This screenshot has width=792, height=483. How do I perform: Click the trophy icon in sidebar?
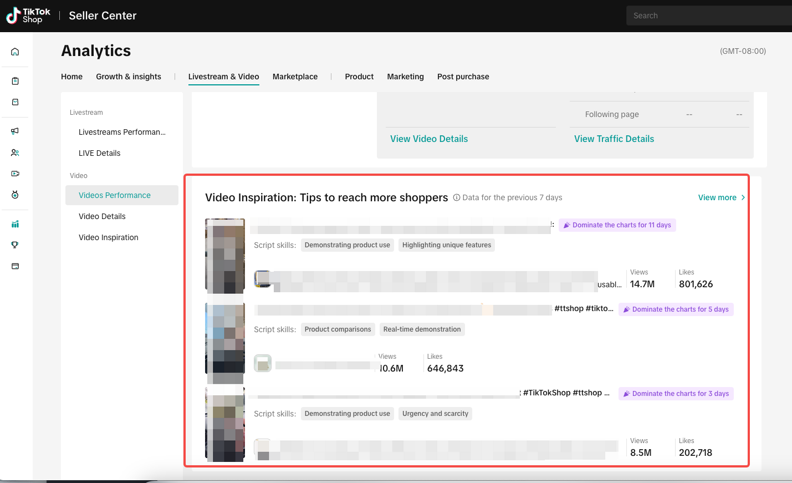[15, 245]
